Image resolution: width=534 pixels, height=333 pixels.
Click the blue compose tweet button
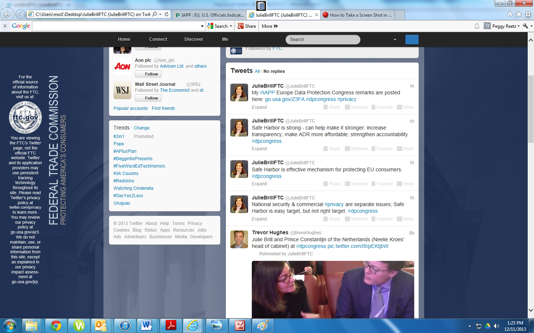412,40
